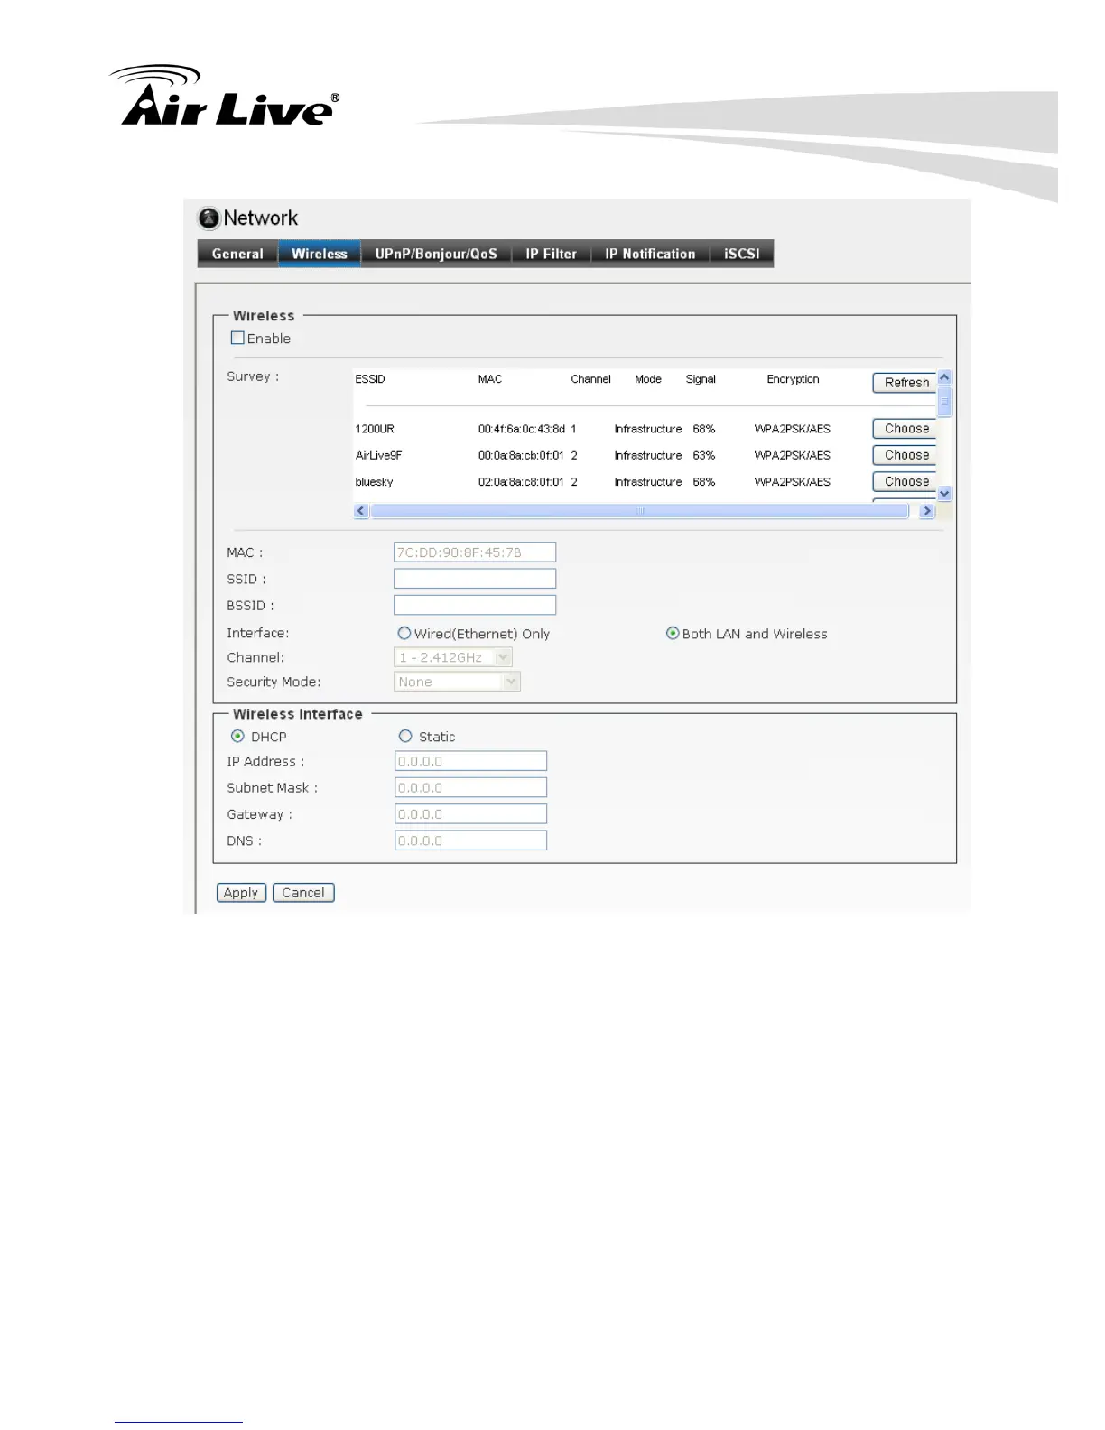Tick the wireless Enable checkbox

tap(237, 338)
